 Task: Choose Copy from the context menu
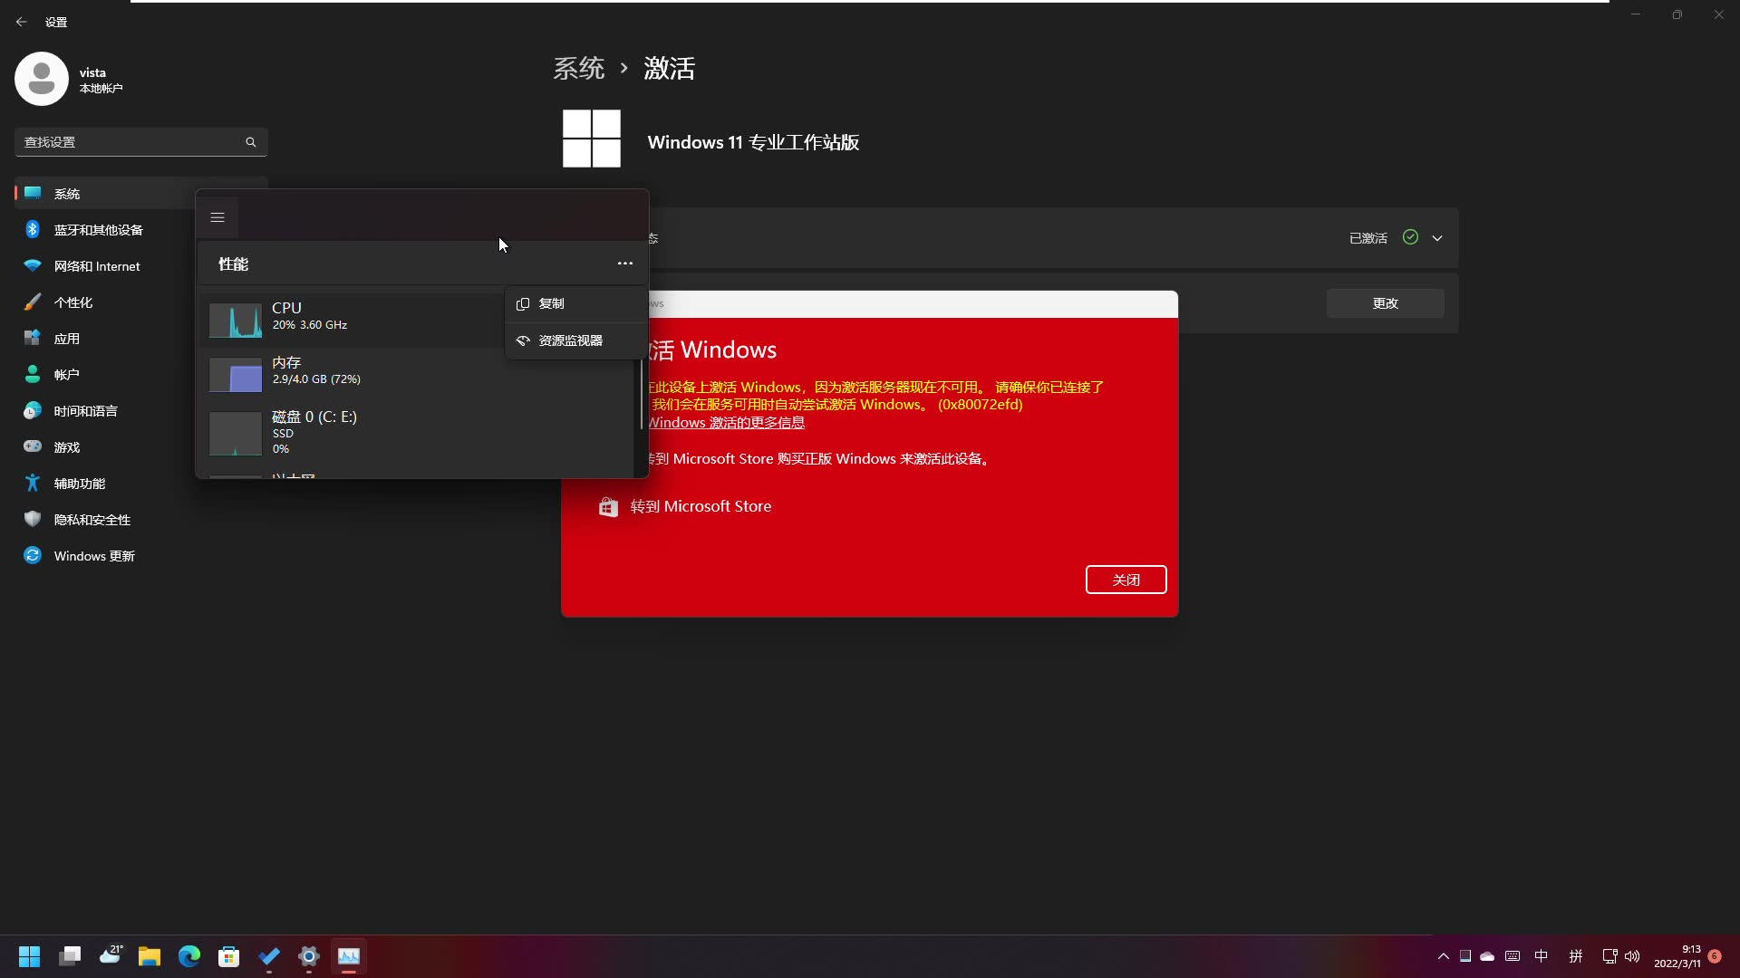coord(574,304)
